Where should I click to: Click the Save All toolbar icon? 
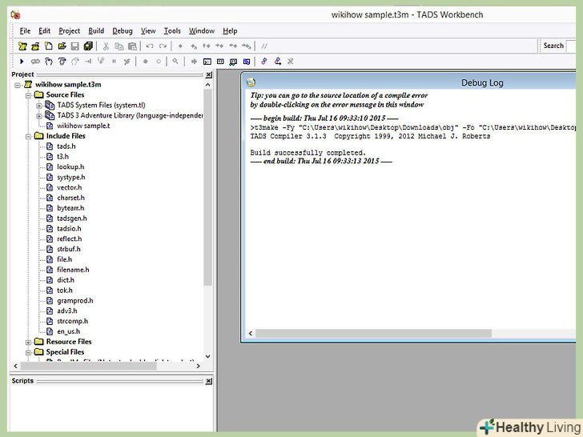(x=88, y=46)
